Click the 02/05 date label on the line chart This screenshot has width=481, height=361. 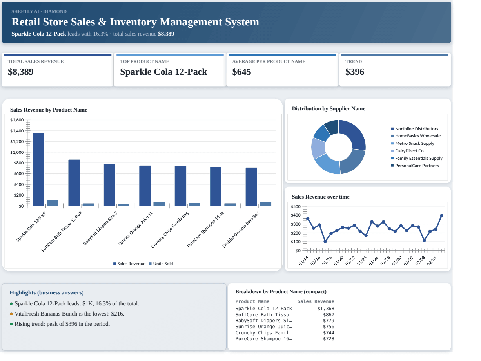point(431,261)
